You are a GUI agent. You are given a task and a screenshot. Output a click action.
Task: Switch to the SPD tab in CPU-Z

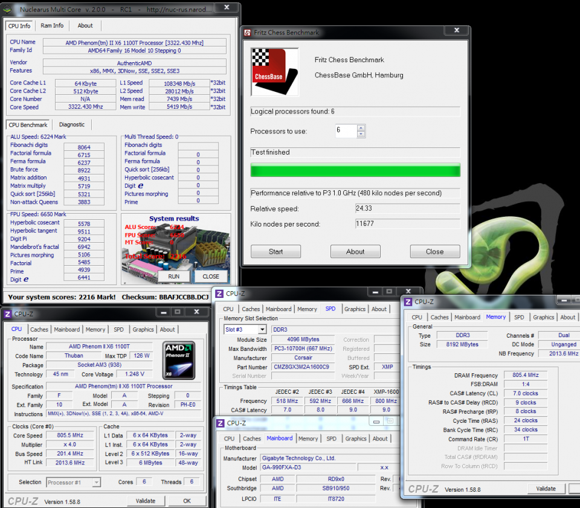click(120, 329)
